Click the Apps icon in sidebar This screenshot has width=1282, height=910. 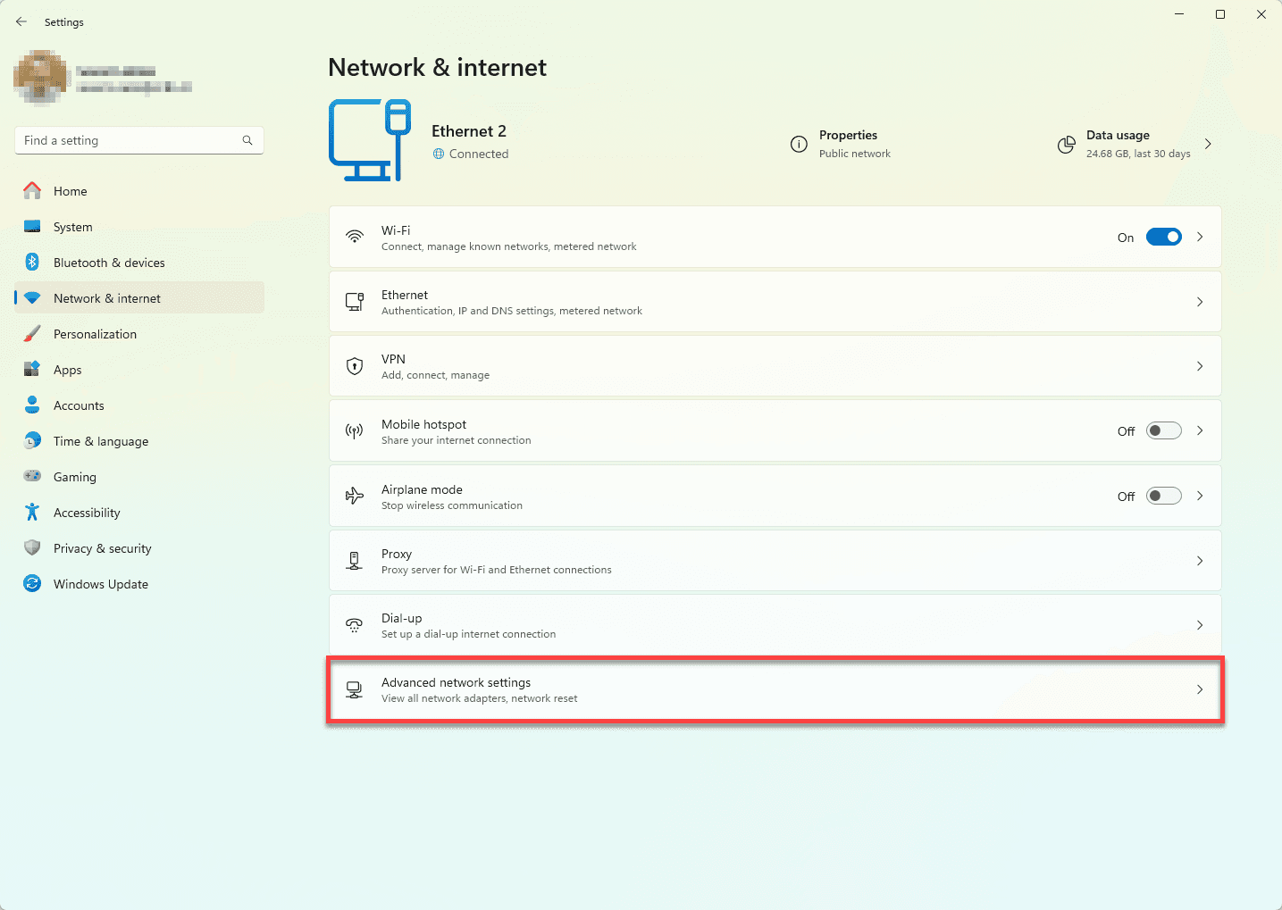point(32,369)
